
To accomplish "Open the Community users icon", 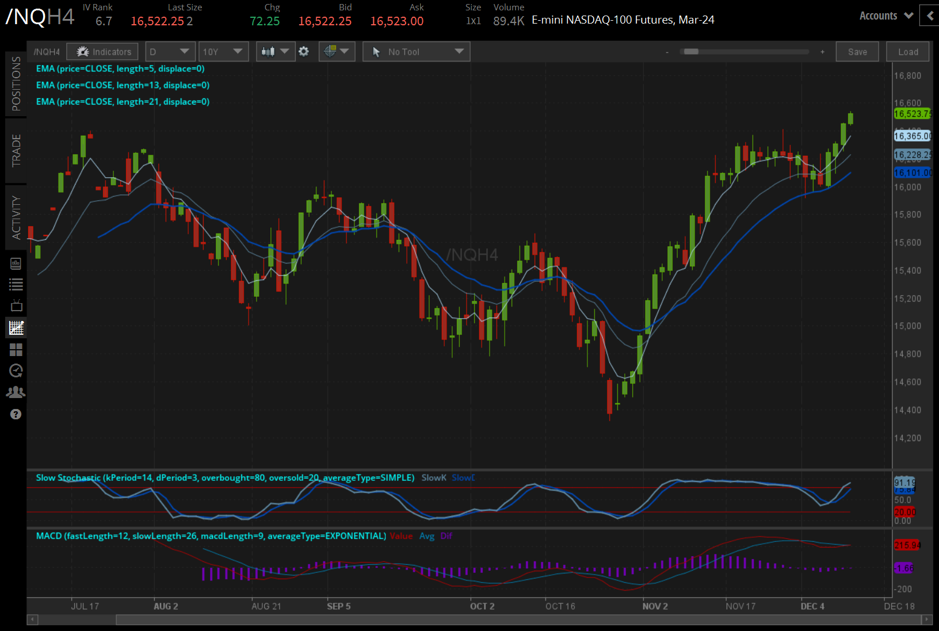I will pyautogui.click(x=16, y=392).
